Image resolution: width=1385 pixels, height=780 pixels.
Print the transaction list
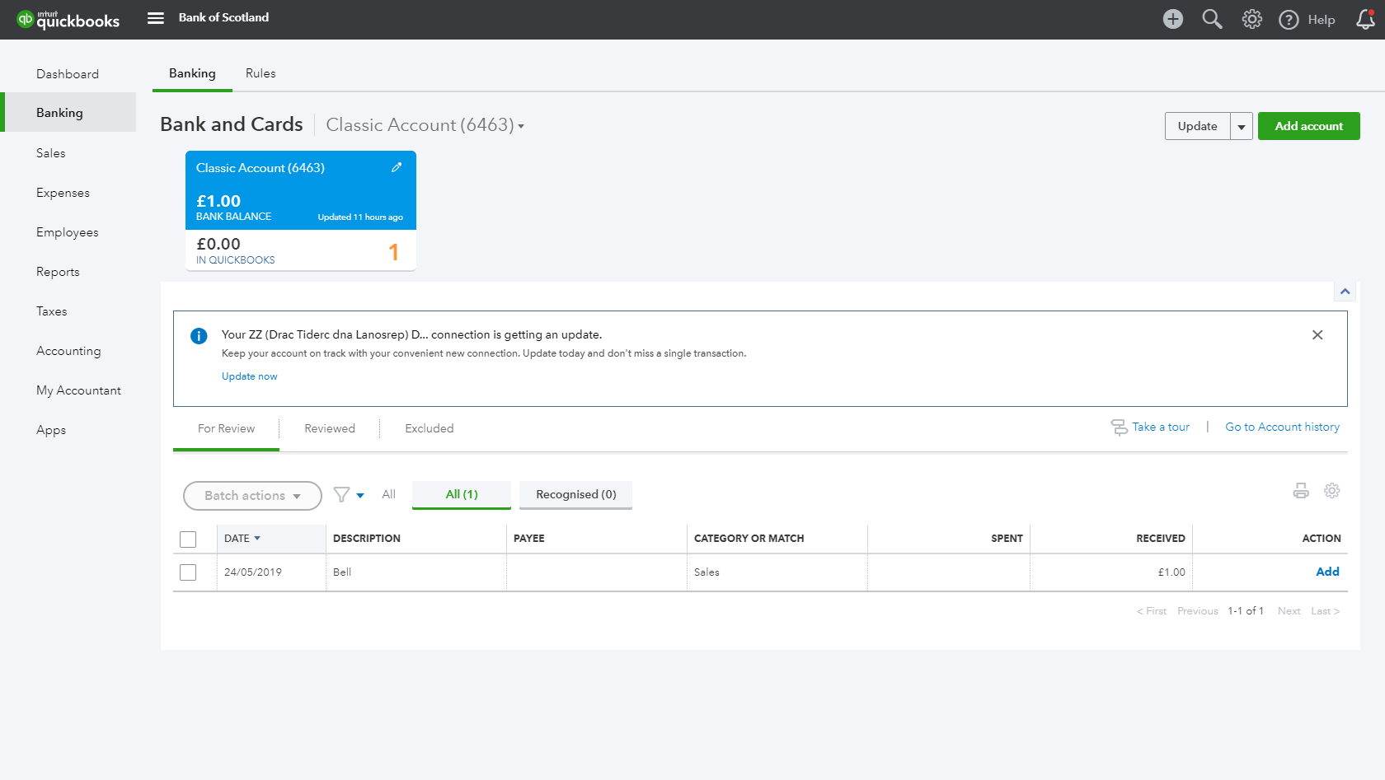coord(1301,491)
